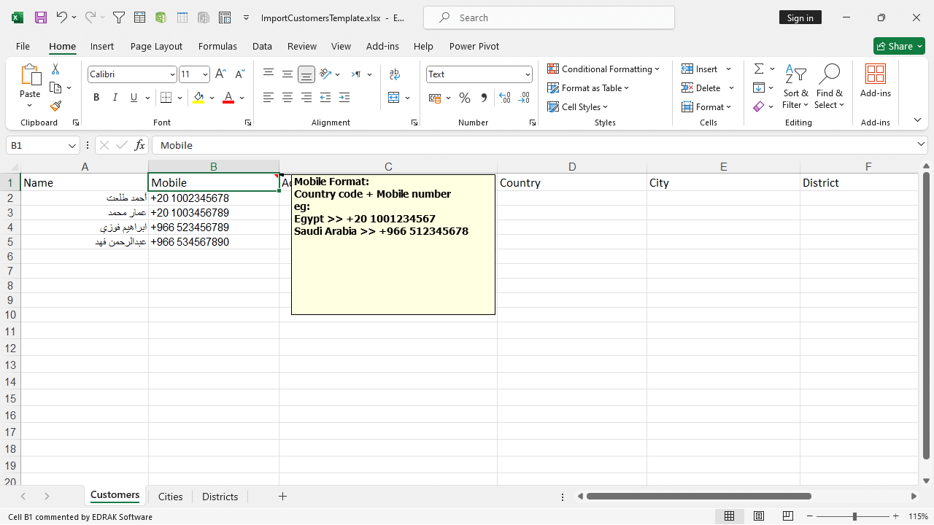Align text left
Image resolution: width=934 pixels, height=525 pixels.
click(x=269, y=98)
